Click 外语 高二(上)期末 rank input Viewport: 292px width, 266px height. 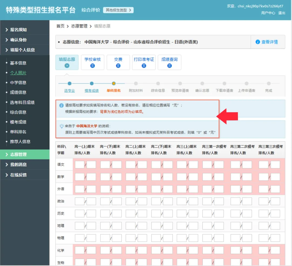pyautogui.click(x=131, y=189)
